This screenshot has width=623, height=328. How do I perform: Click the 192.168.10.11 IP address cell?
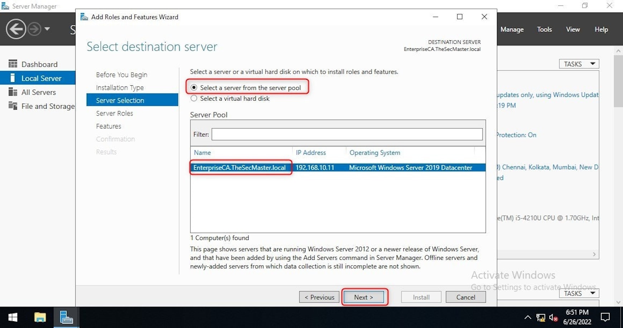pyautogui.click(x=315, y=167)
